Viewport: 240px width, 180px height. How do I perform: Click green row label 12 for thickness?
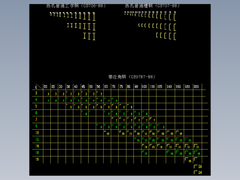pos(37,139)
